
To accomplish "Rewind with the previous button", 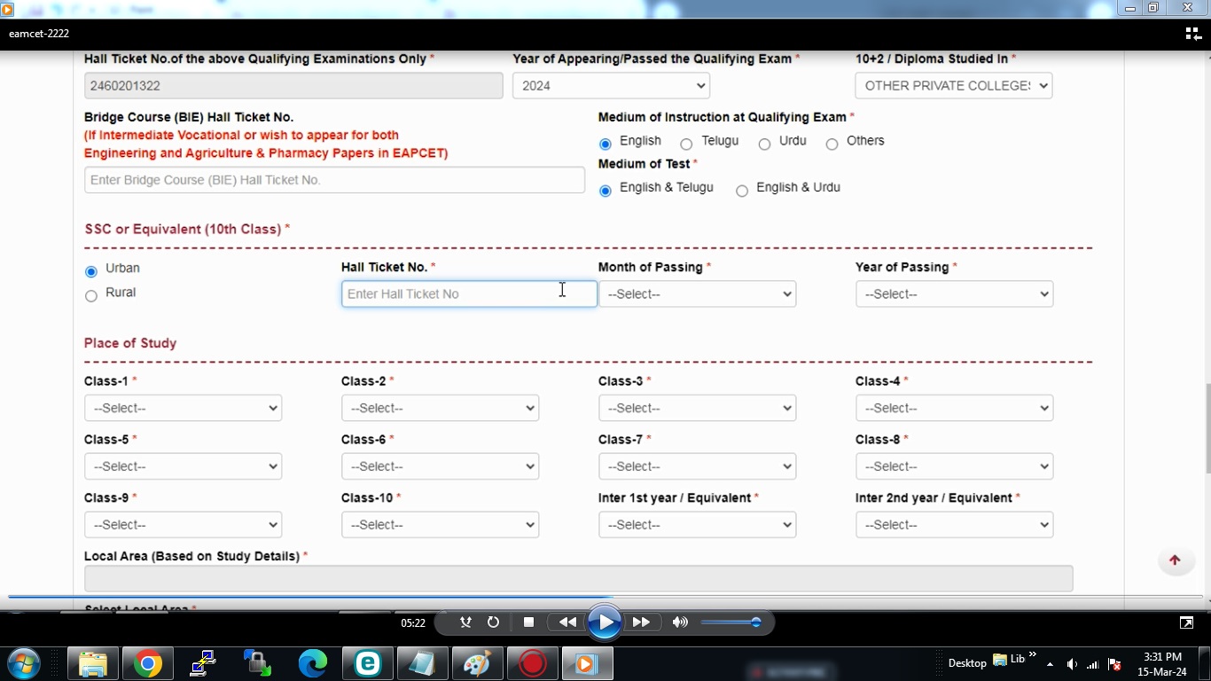I will (567, 622).
